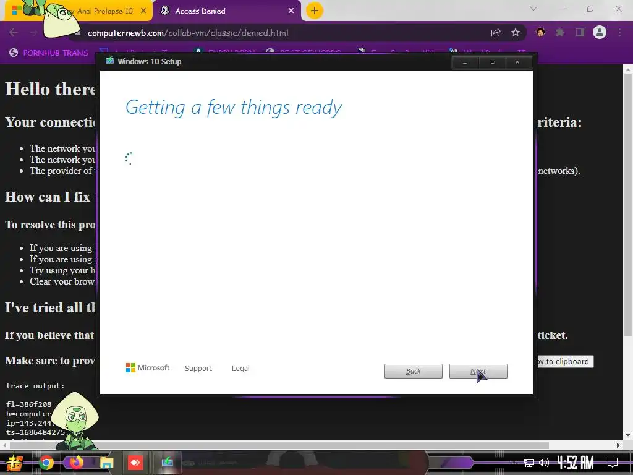The height and width of the screenshot is (475, 633).
Task: Click the vertical scrollbar down arrow
Action: (628, 435)
